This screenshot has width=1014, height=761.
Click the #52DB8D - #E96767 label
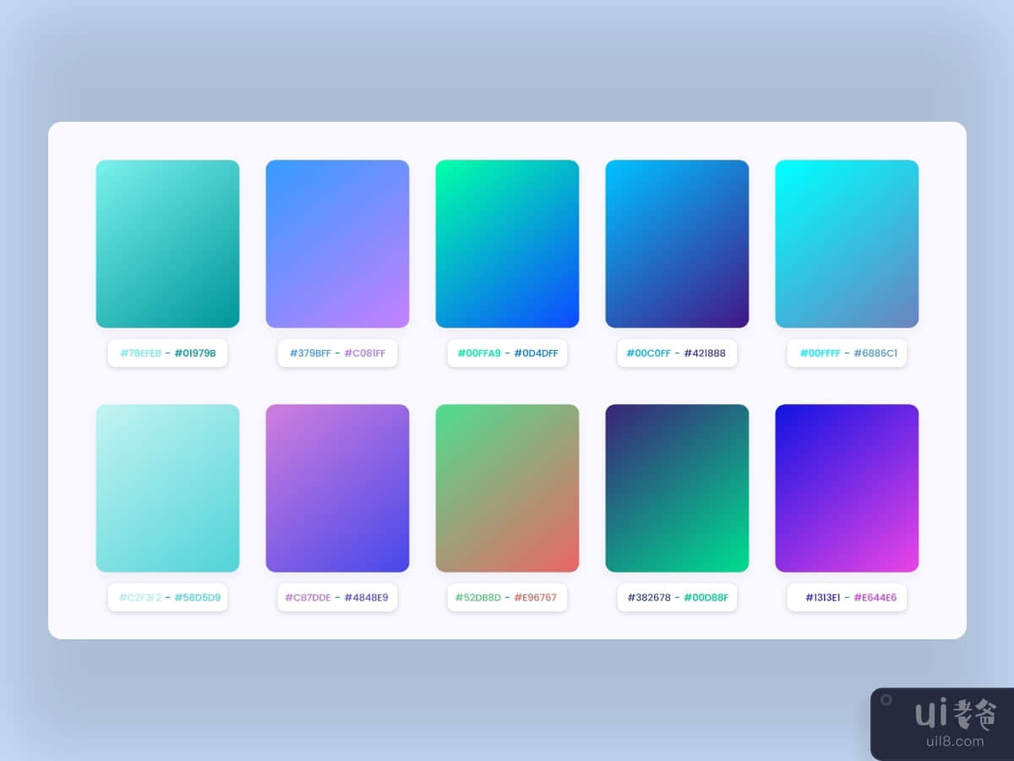pos(507,598)
